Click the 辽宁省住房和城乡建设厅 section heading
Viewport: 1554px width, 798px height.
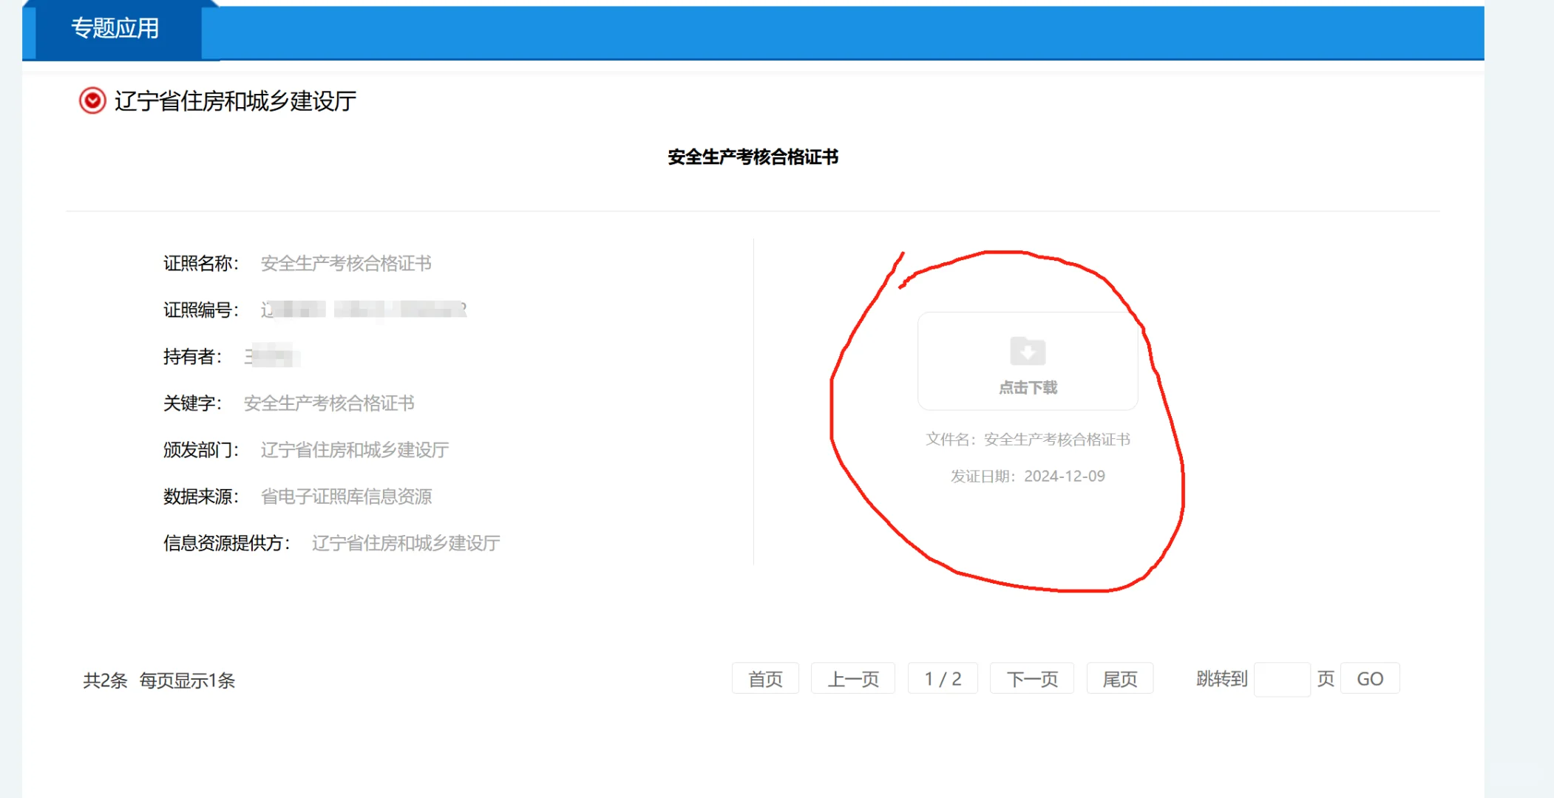[x=235, y=101]
